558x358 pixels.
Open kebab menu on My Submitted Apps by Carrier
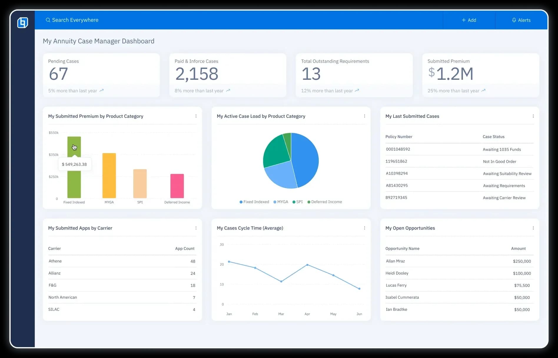tap(196, 228)
